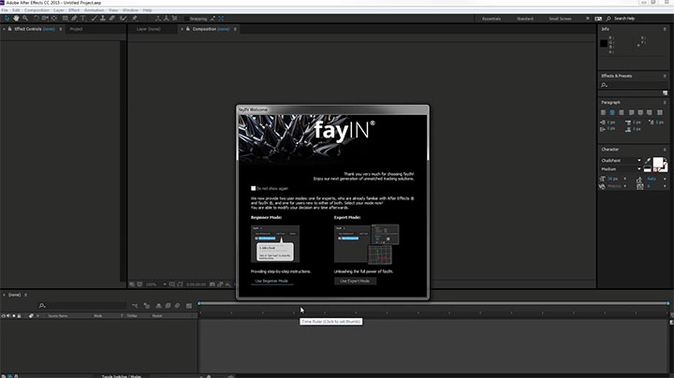The image size is (674, 378).
Task: Select the Unified Camera tool
Action: (x=45, y=19)
